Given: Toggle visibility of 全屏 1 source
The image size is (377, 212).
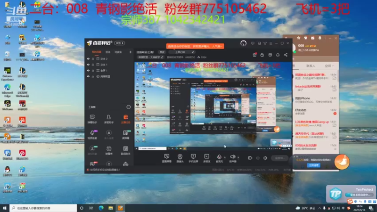Looking at the screenshot, I should [x=88, y=70].
